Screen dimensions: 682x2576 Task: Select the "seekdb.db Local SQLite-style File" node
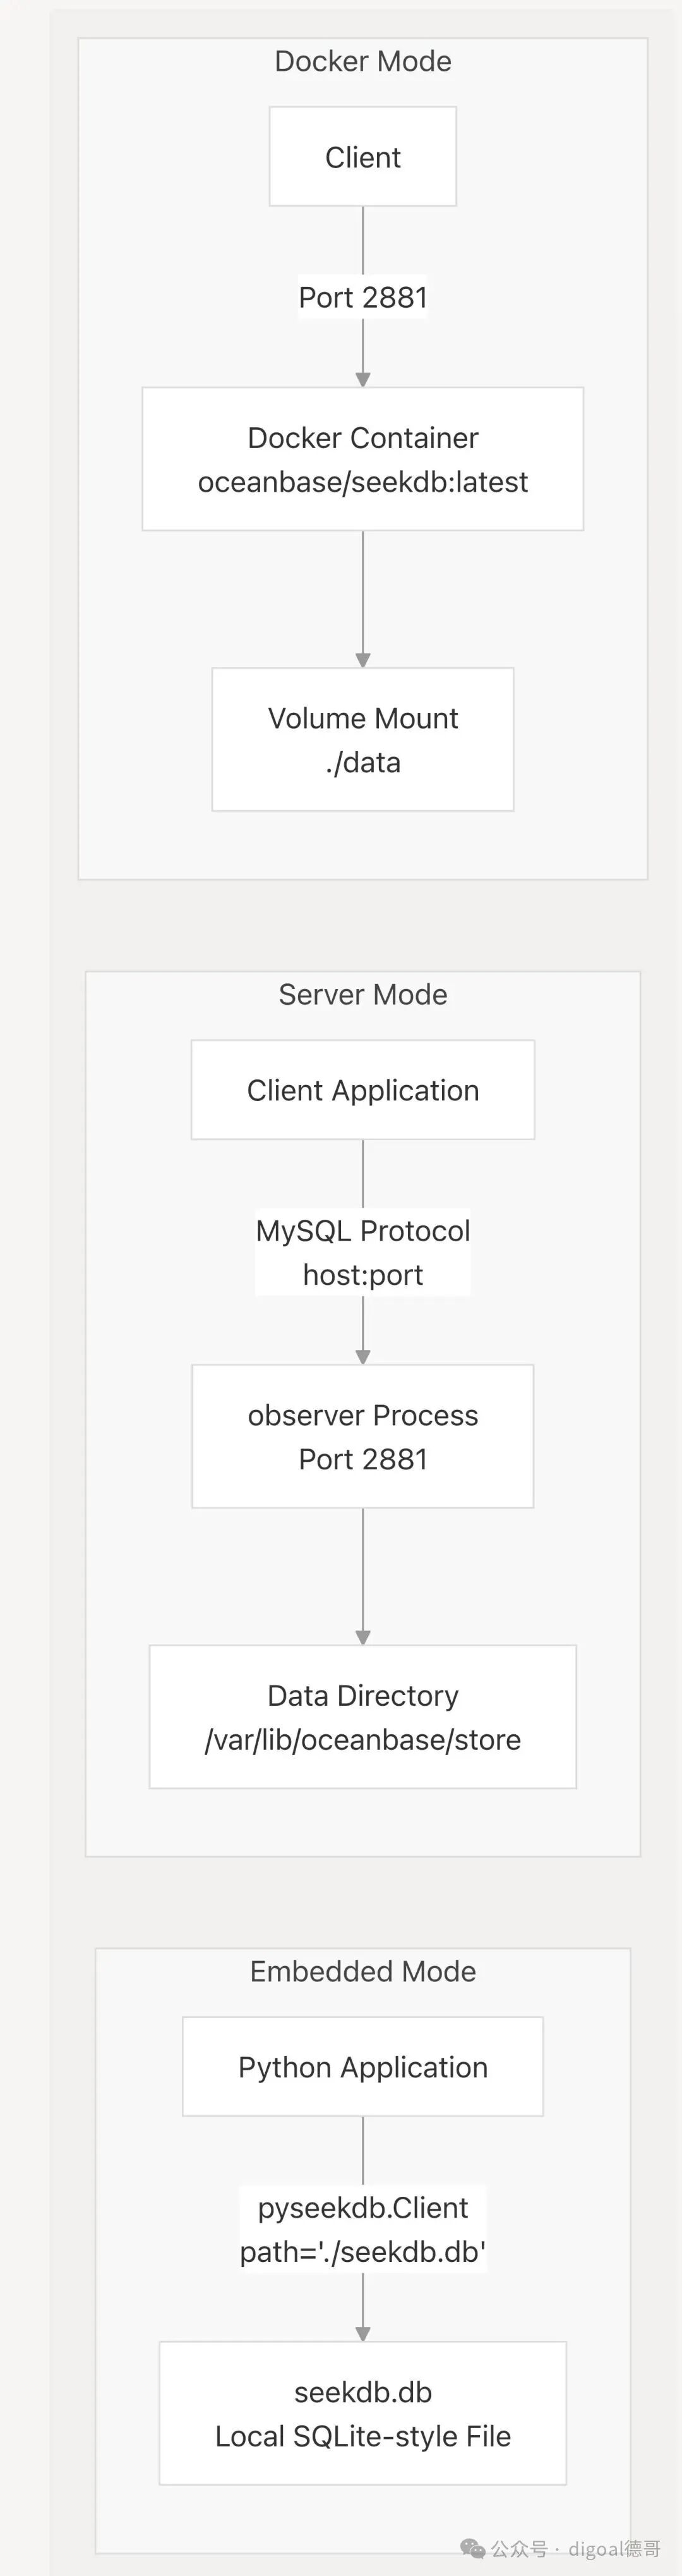pos(362,2414)
